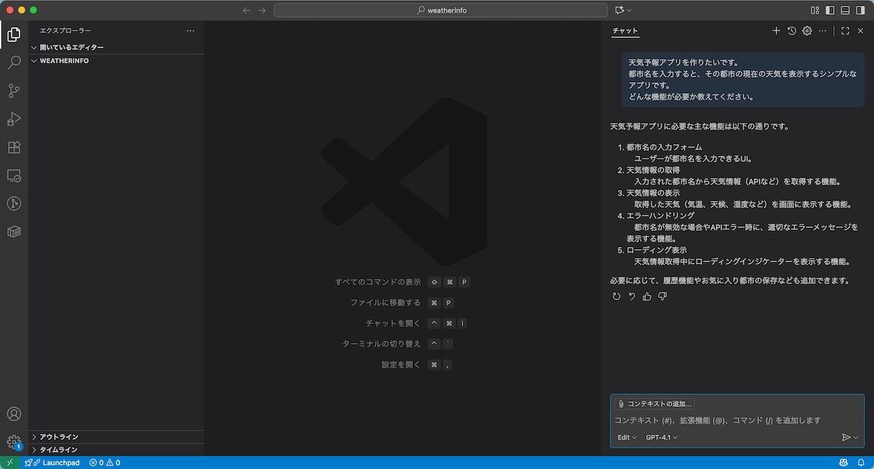Screen dimensions: 874x469
Task: Toggle secondary side bar visibility
Action: point(861,10)
